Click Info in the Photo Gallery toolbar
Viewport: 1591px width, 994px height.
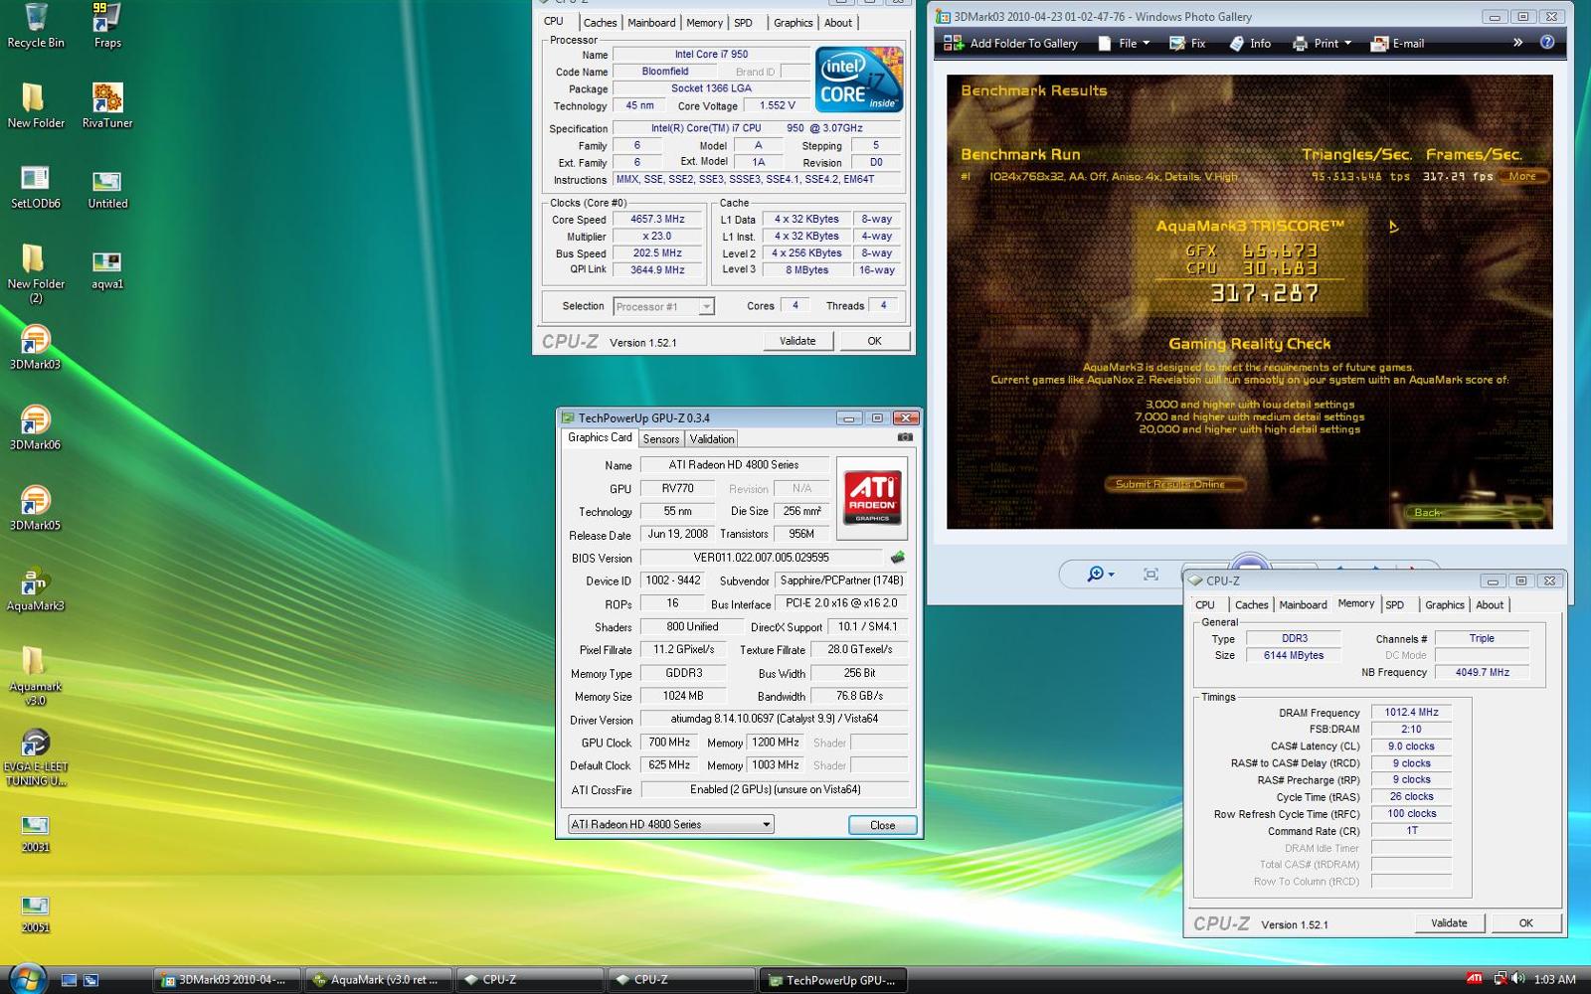[1250, 43]
